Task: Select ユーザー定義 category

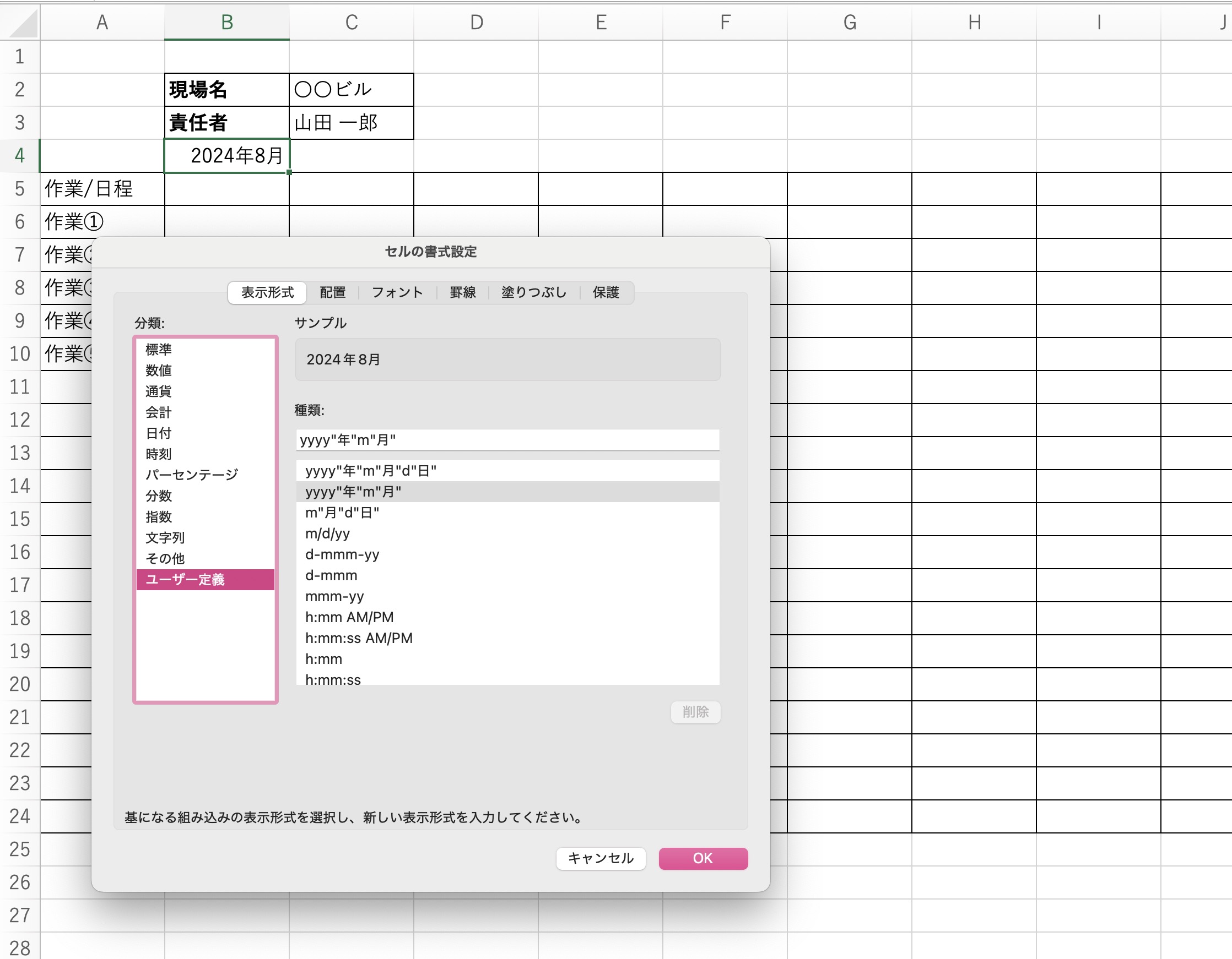Action: (x=206, y=580)
